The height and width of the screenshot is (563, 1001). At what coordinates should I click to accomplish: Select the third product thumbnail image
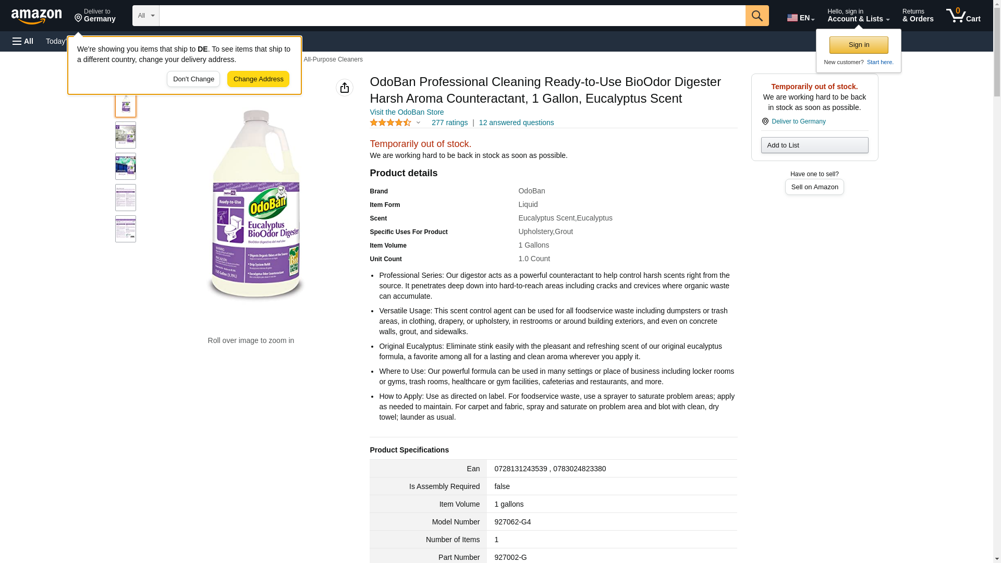126,166
